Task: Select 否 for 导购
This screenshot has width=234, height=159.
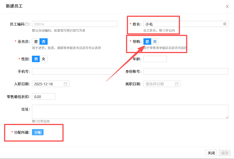Action: click(155, 41)
